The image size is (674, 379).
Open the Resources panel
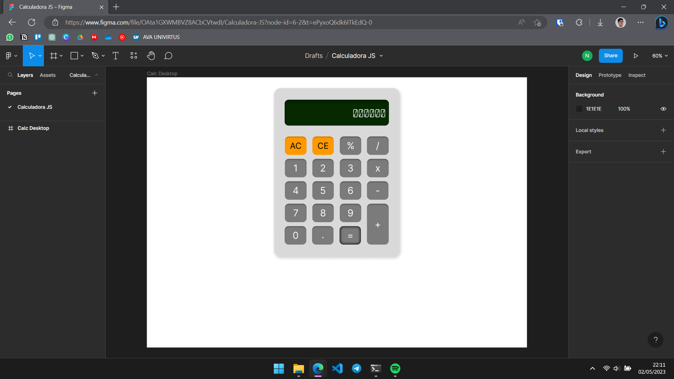point(133,55)
